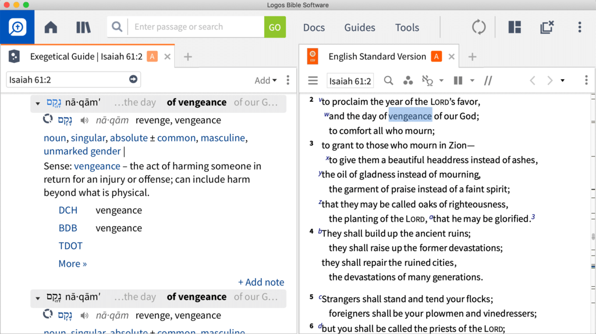The height and width of the screenshot is (334, 596).
Task: Click the close all panels icon
Action: (x=547, y=27)
